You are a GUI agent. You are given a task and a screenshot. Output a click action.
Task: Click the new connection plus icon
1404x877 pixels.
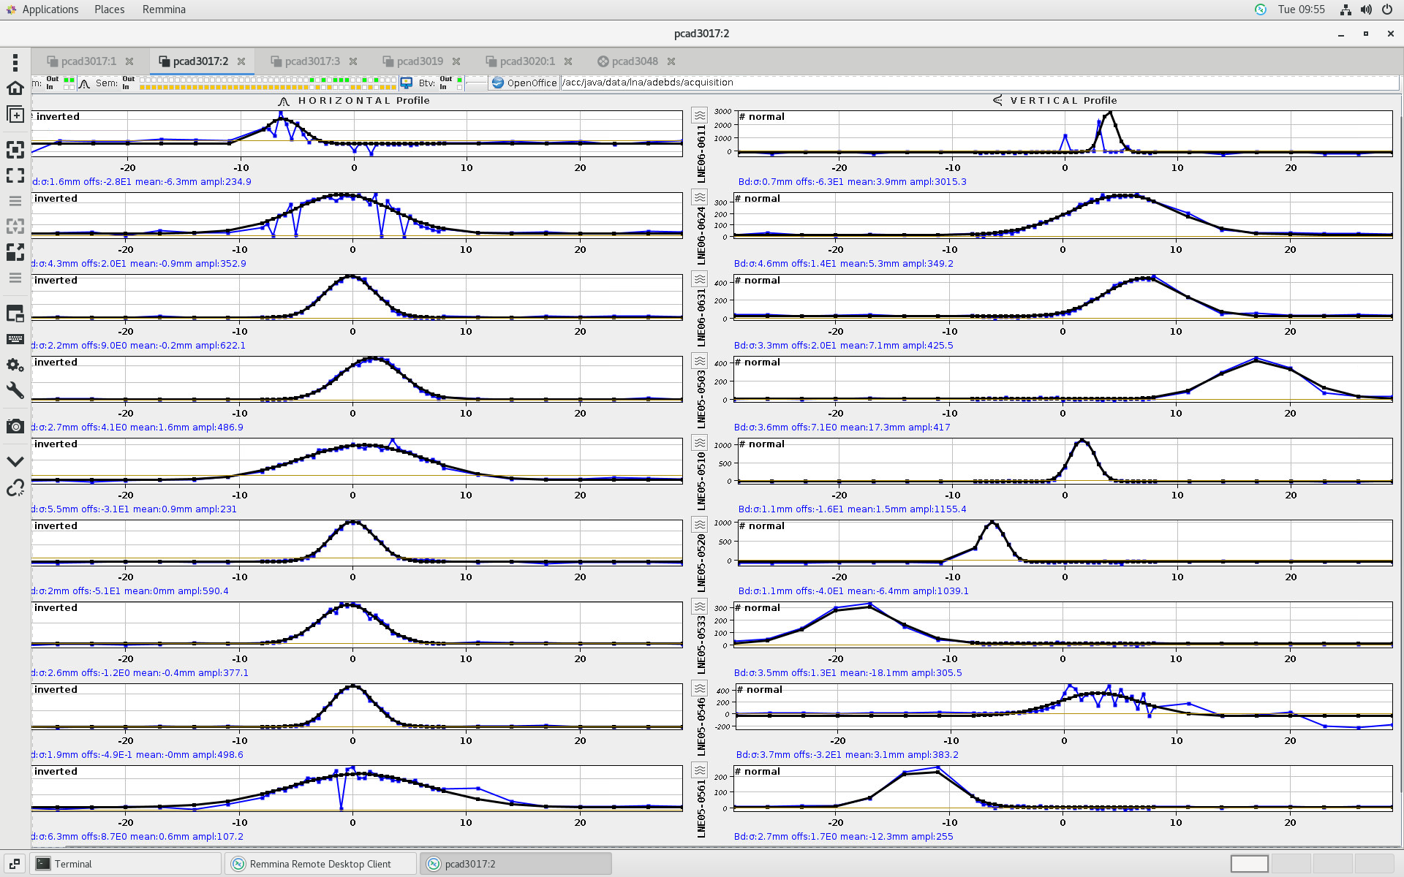[x=15, y=115]
